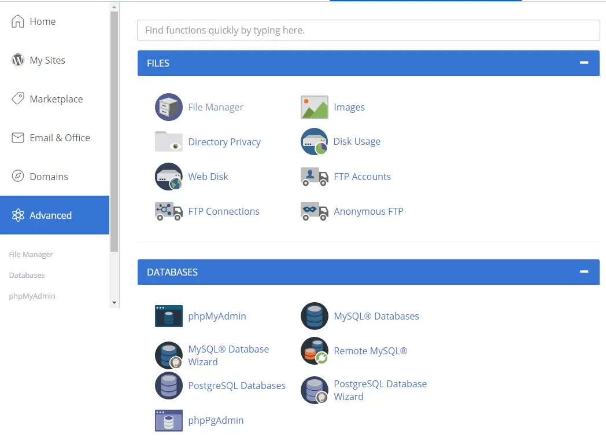Image resolution: width=606 pixels, height=444 pixels.
Task: Open the PostgreSQL Database Wizard text link
Action: (x=380, y=390)
